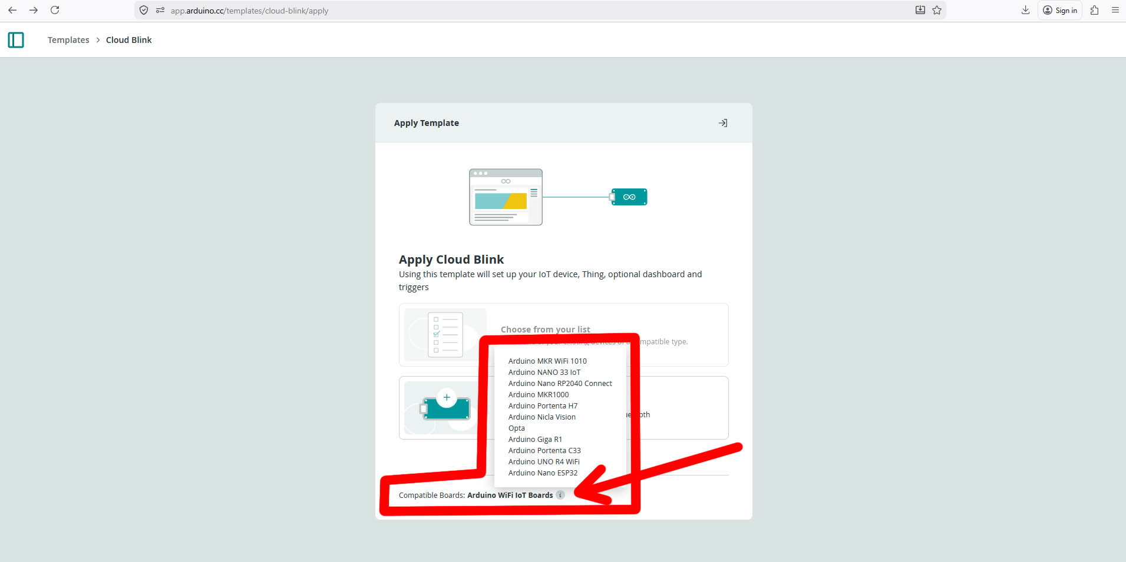Click the dashboard window illustration
Screen dimensions: 1126x562
coord(506,197)
